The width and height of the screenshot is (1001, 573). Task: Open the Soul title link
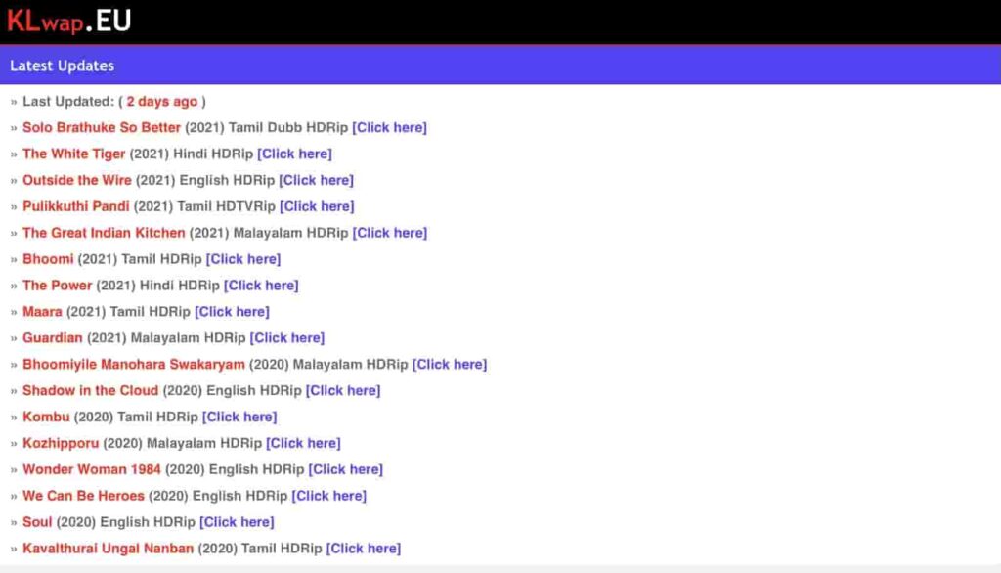pyautogui.click(x=37, y=522)
